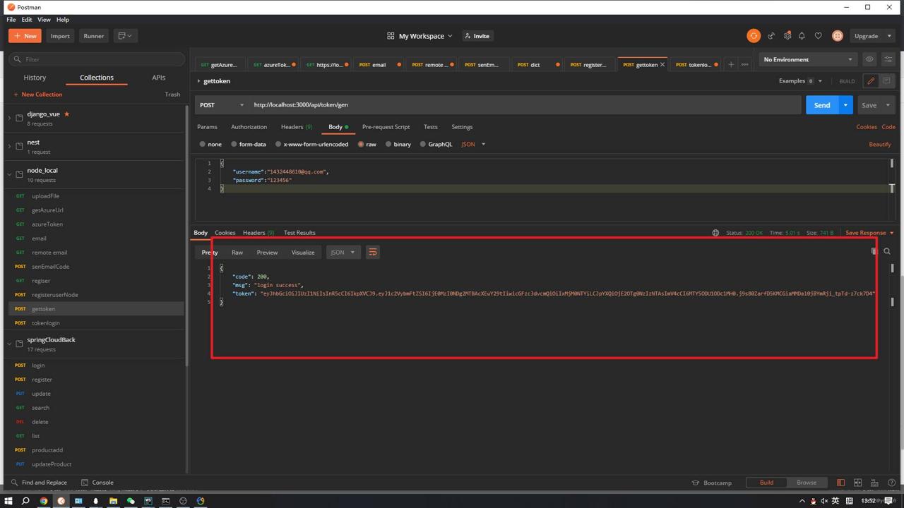Favorite star on django_vue collection
Image resolution: width=904 pixels, height=508 pixels.
pyautogui.click(x=67, y=114)
